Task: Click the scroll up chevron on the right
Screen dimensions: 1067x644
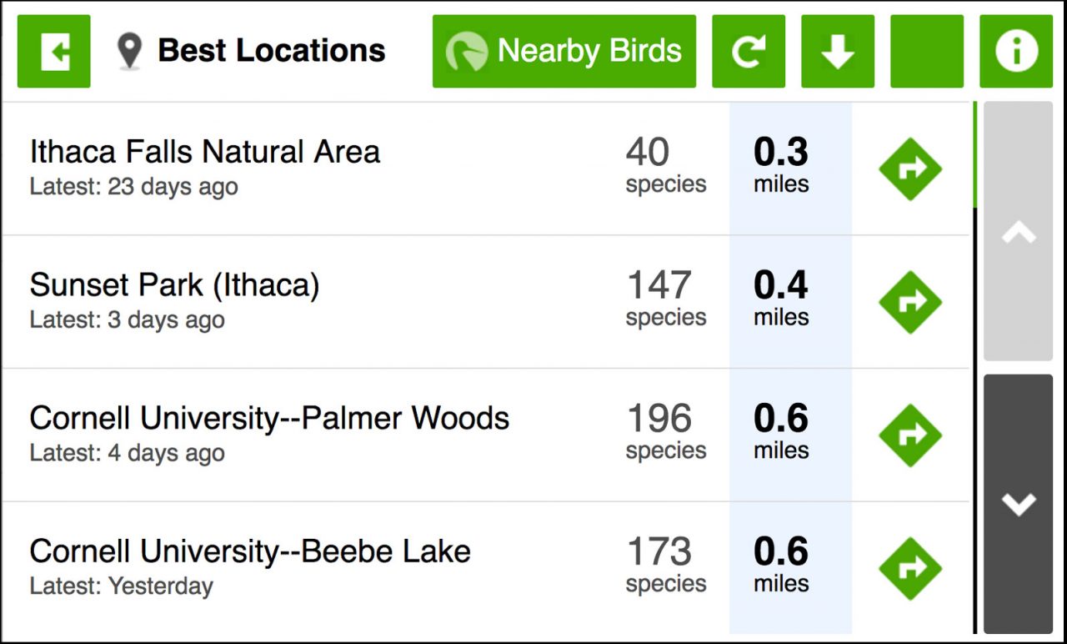Action: [x=1018, y=235]
